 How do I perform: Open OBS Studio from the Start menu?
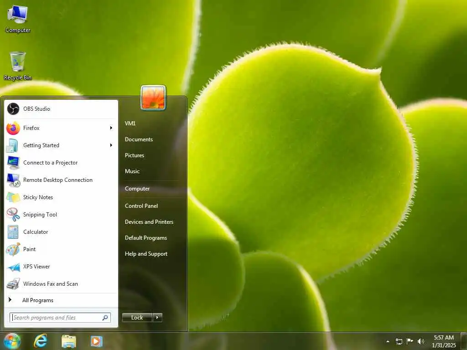coord(61,109)
